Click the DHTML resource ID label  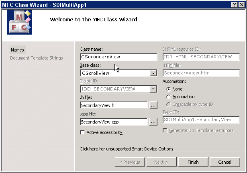pos(182,49)
